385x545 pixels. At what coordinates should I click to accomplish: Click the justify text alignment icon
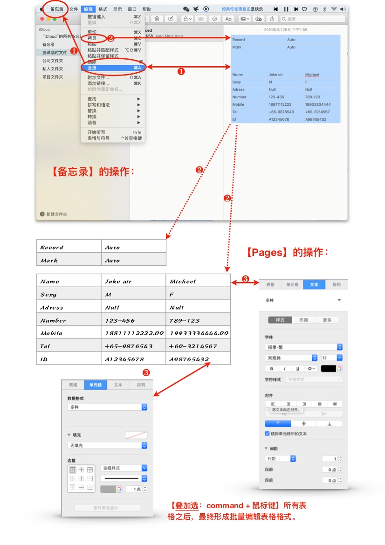tap(319, 404)
